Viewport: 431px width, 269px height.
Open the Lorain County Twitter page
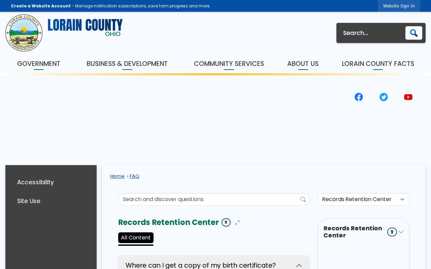pyautogui.click(x=384, y=97)
